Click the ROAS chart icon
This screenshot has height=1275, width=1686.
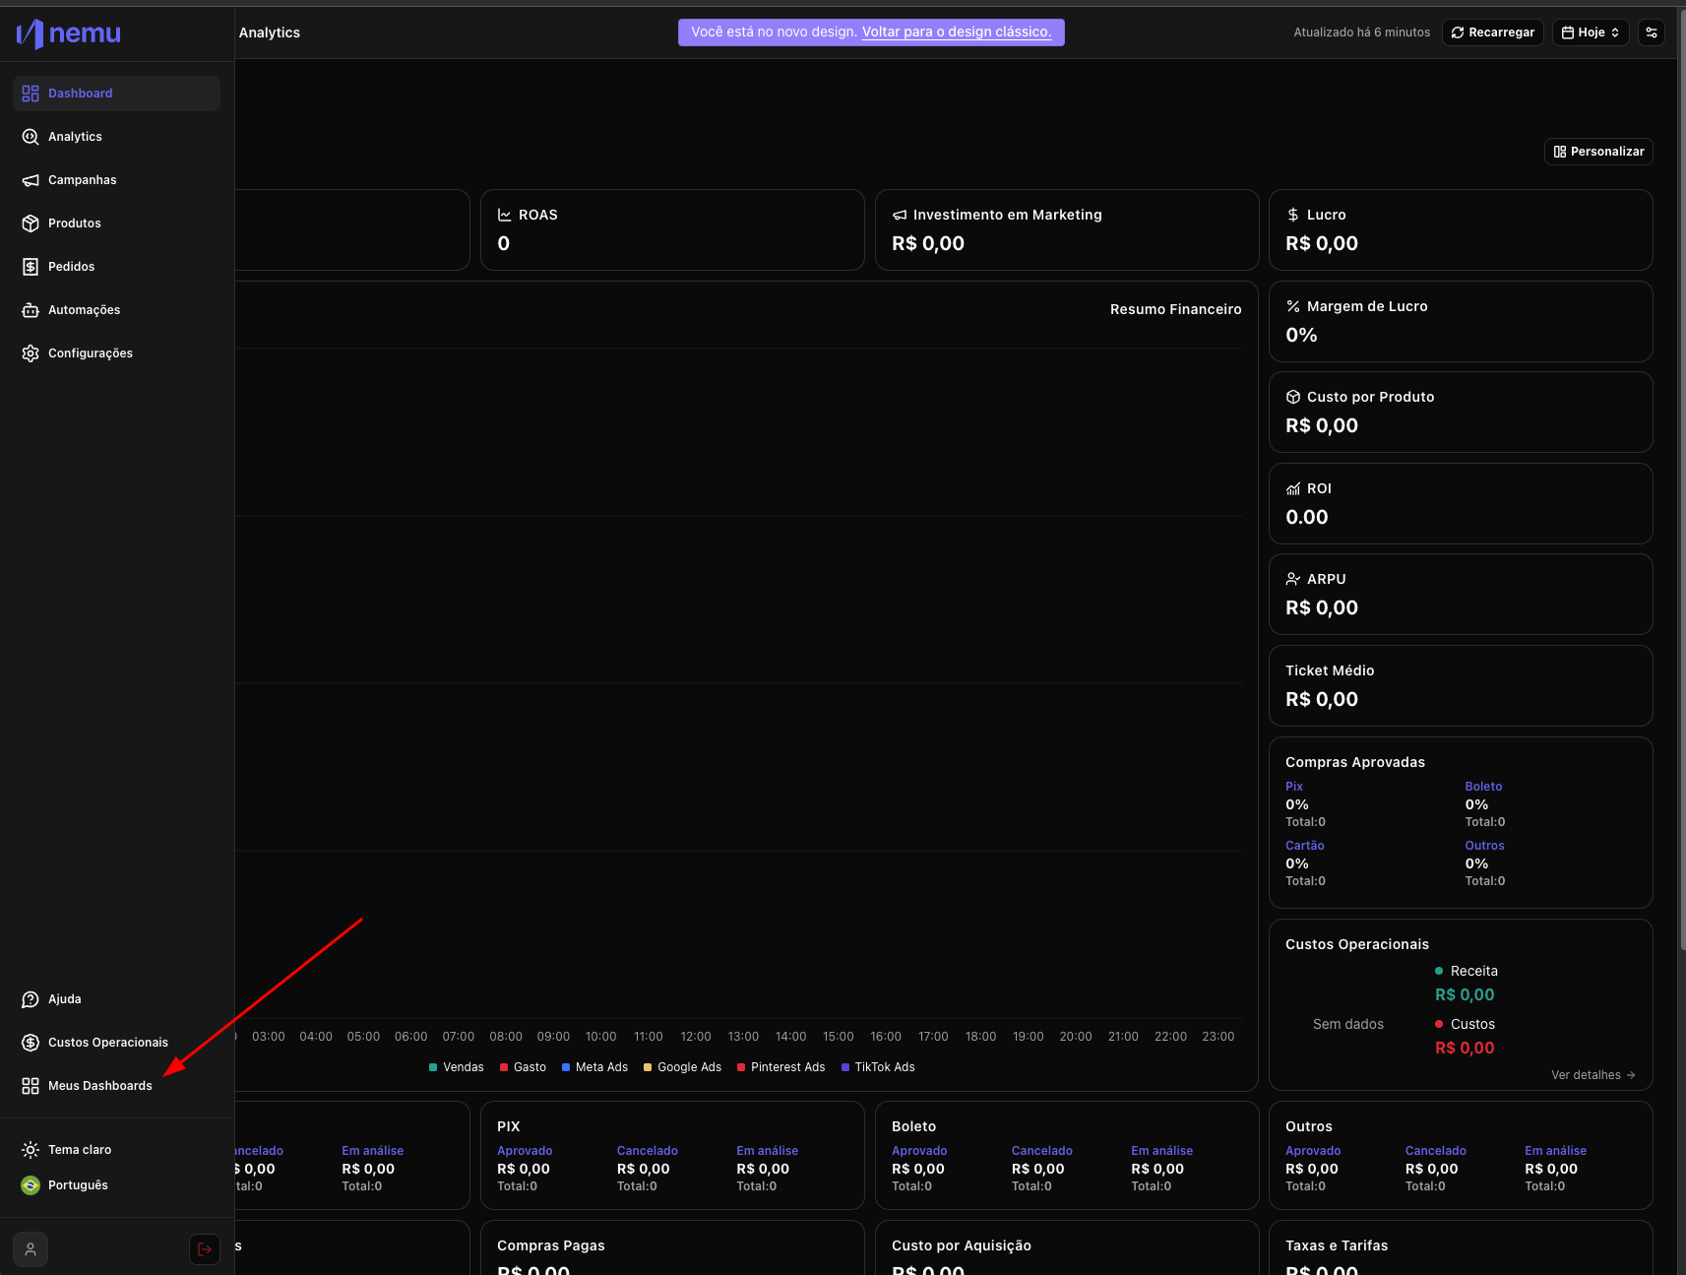(505, 215)
